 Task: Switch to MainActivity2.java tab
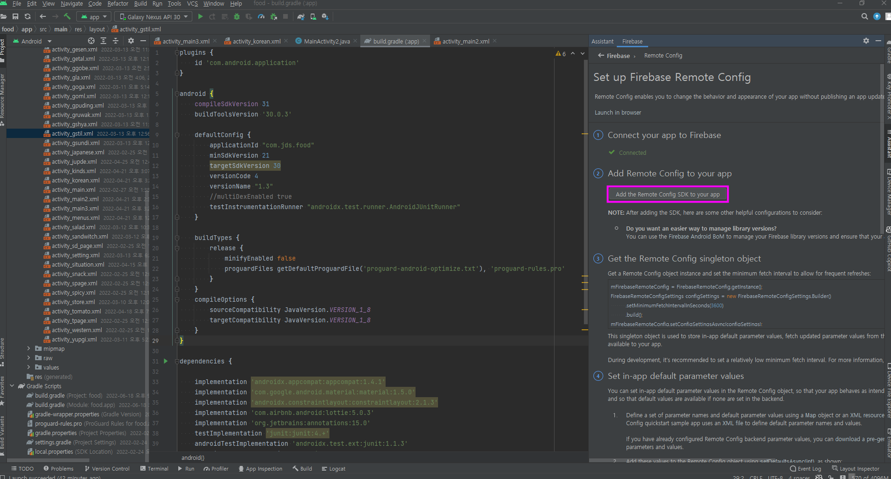click(x=327, y=41)
